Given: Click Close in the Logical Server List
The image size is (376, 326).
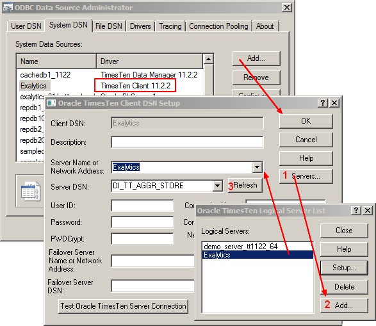Looking at the screenshot, I should click(x=344, y=231).
